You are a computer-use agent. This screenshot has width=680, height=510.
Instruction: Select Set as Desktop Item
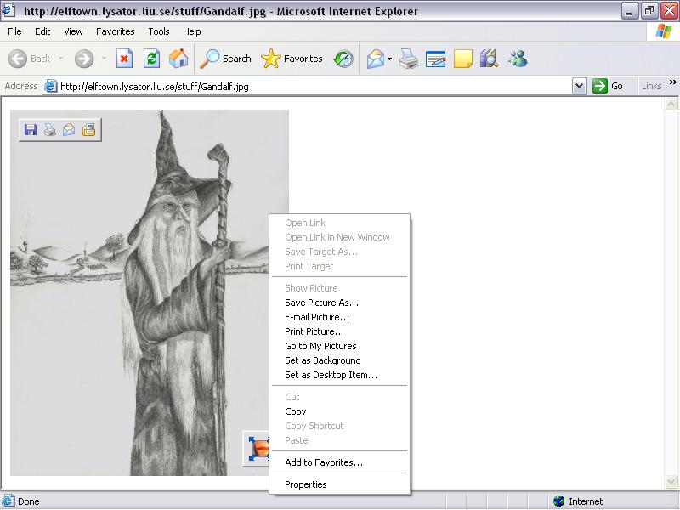(x=339, y=375)
